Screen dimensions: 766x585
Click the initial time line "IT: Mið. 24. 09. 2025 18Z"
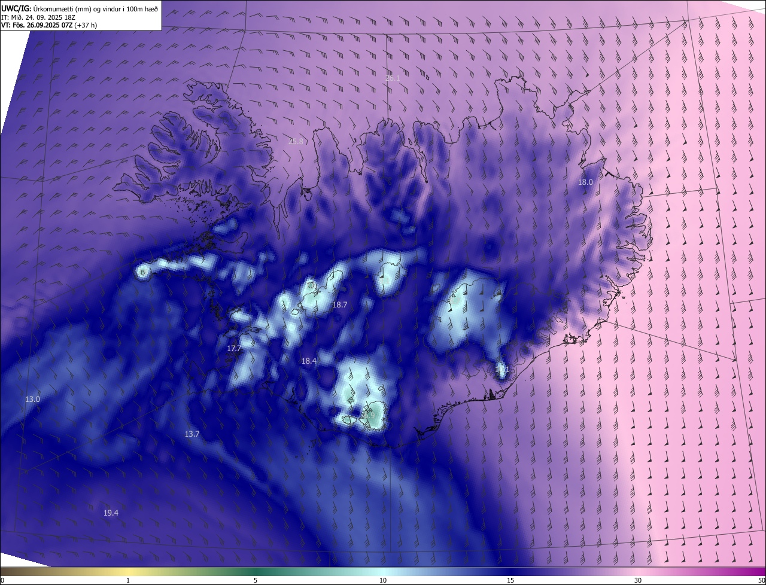pyautogui.click(x=38, y=17)
